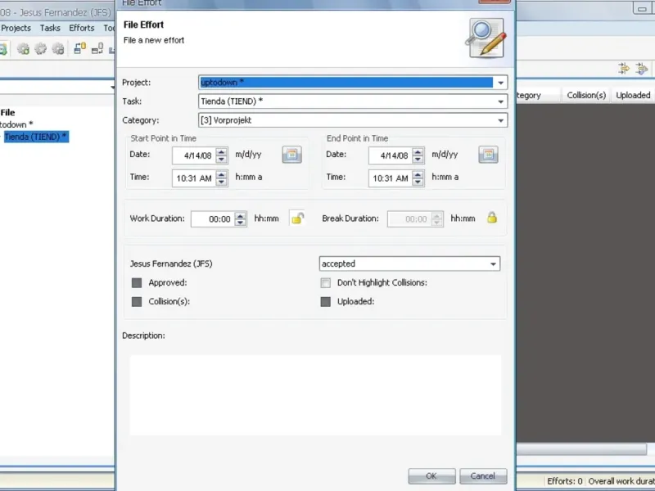Click first task-tree toolbar icon after gears
The image size is (655, 491).
coord(79,48)
